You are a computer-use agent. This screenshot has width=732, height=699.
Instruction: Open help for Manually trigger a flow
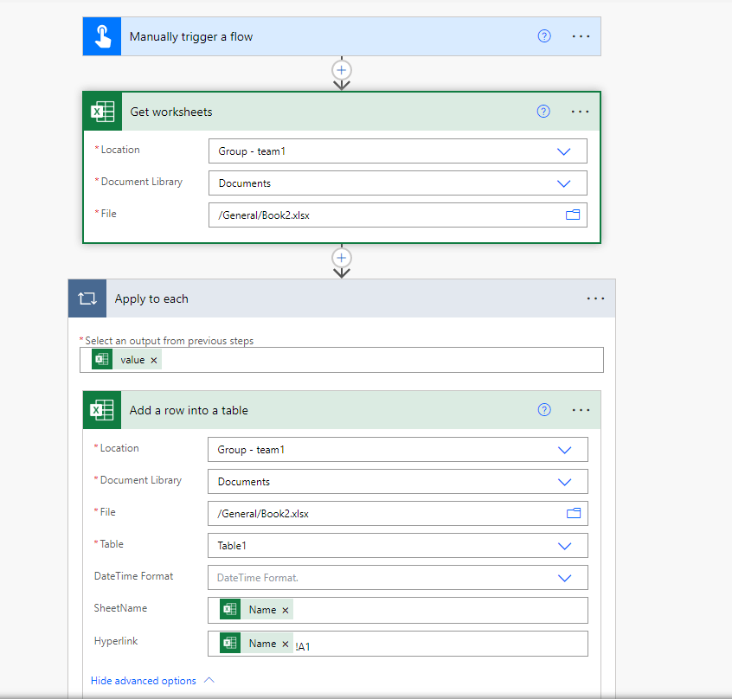tap(544, 36)
